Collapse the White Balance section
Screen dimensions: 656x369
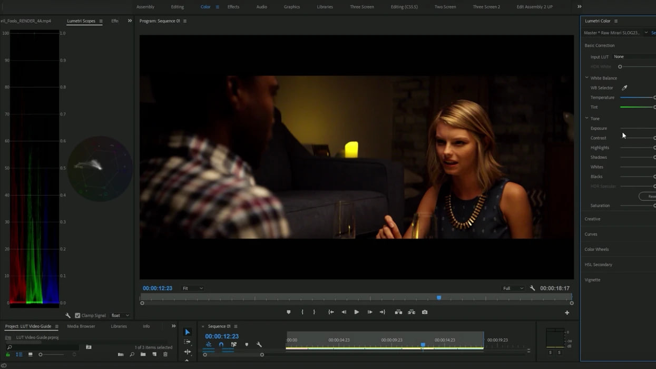[x=586, y=77]
